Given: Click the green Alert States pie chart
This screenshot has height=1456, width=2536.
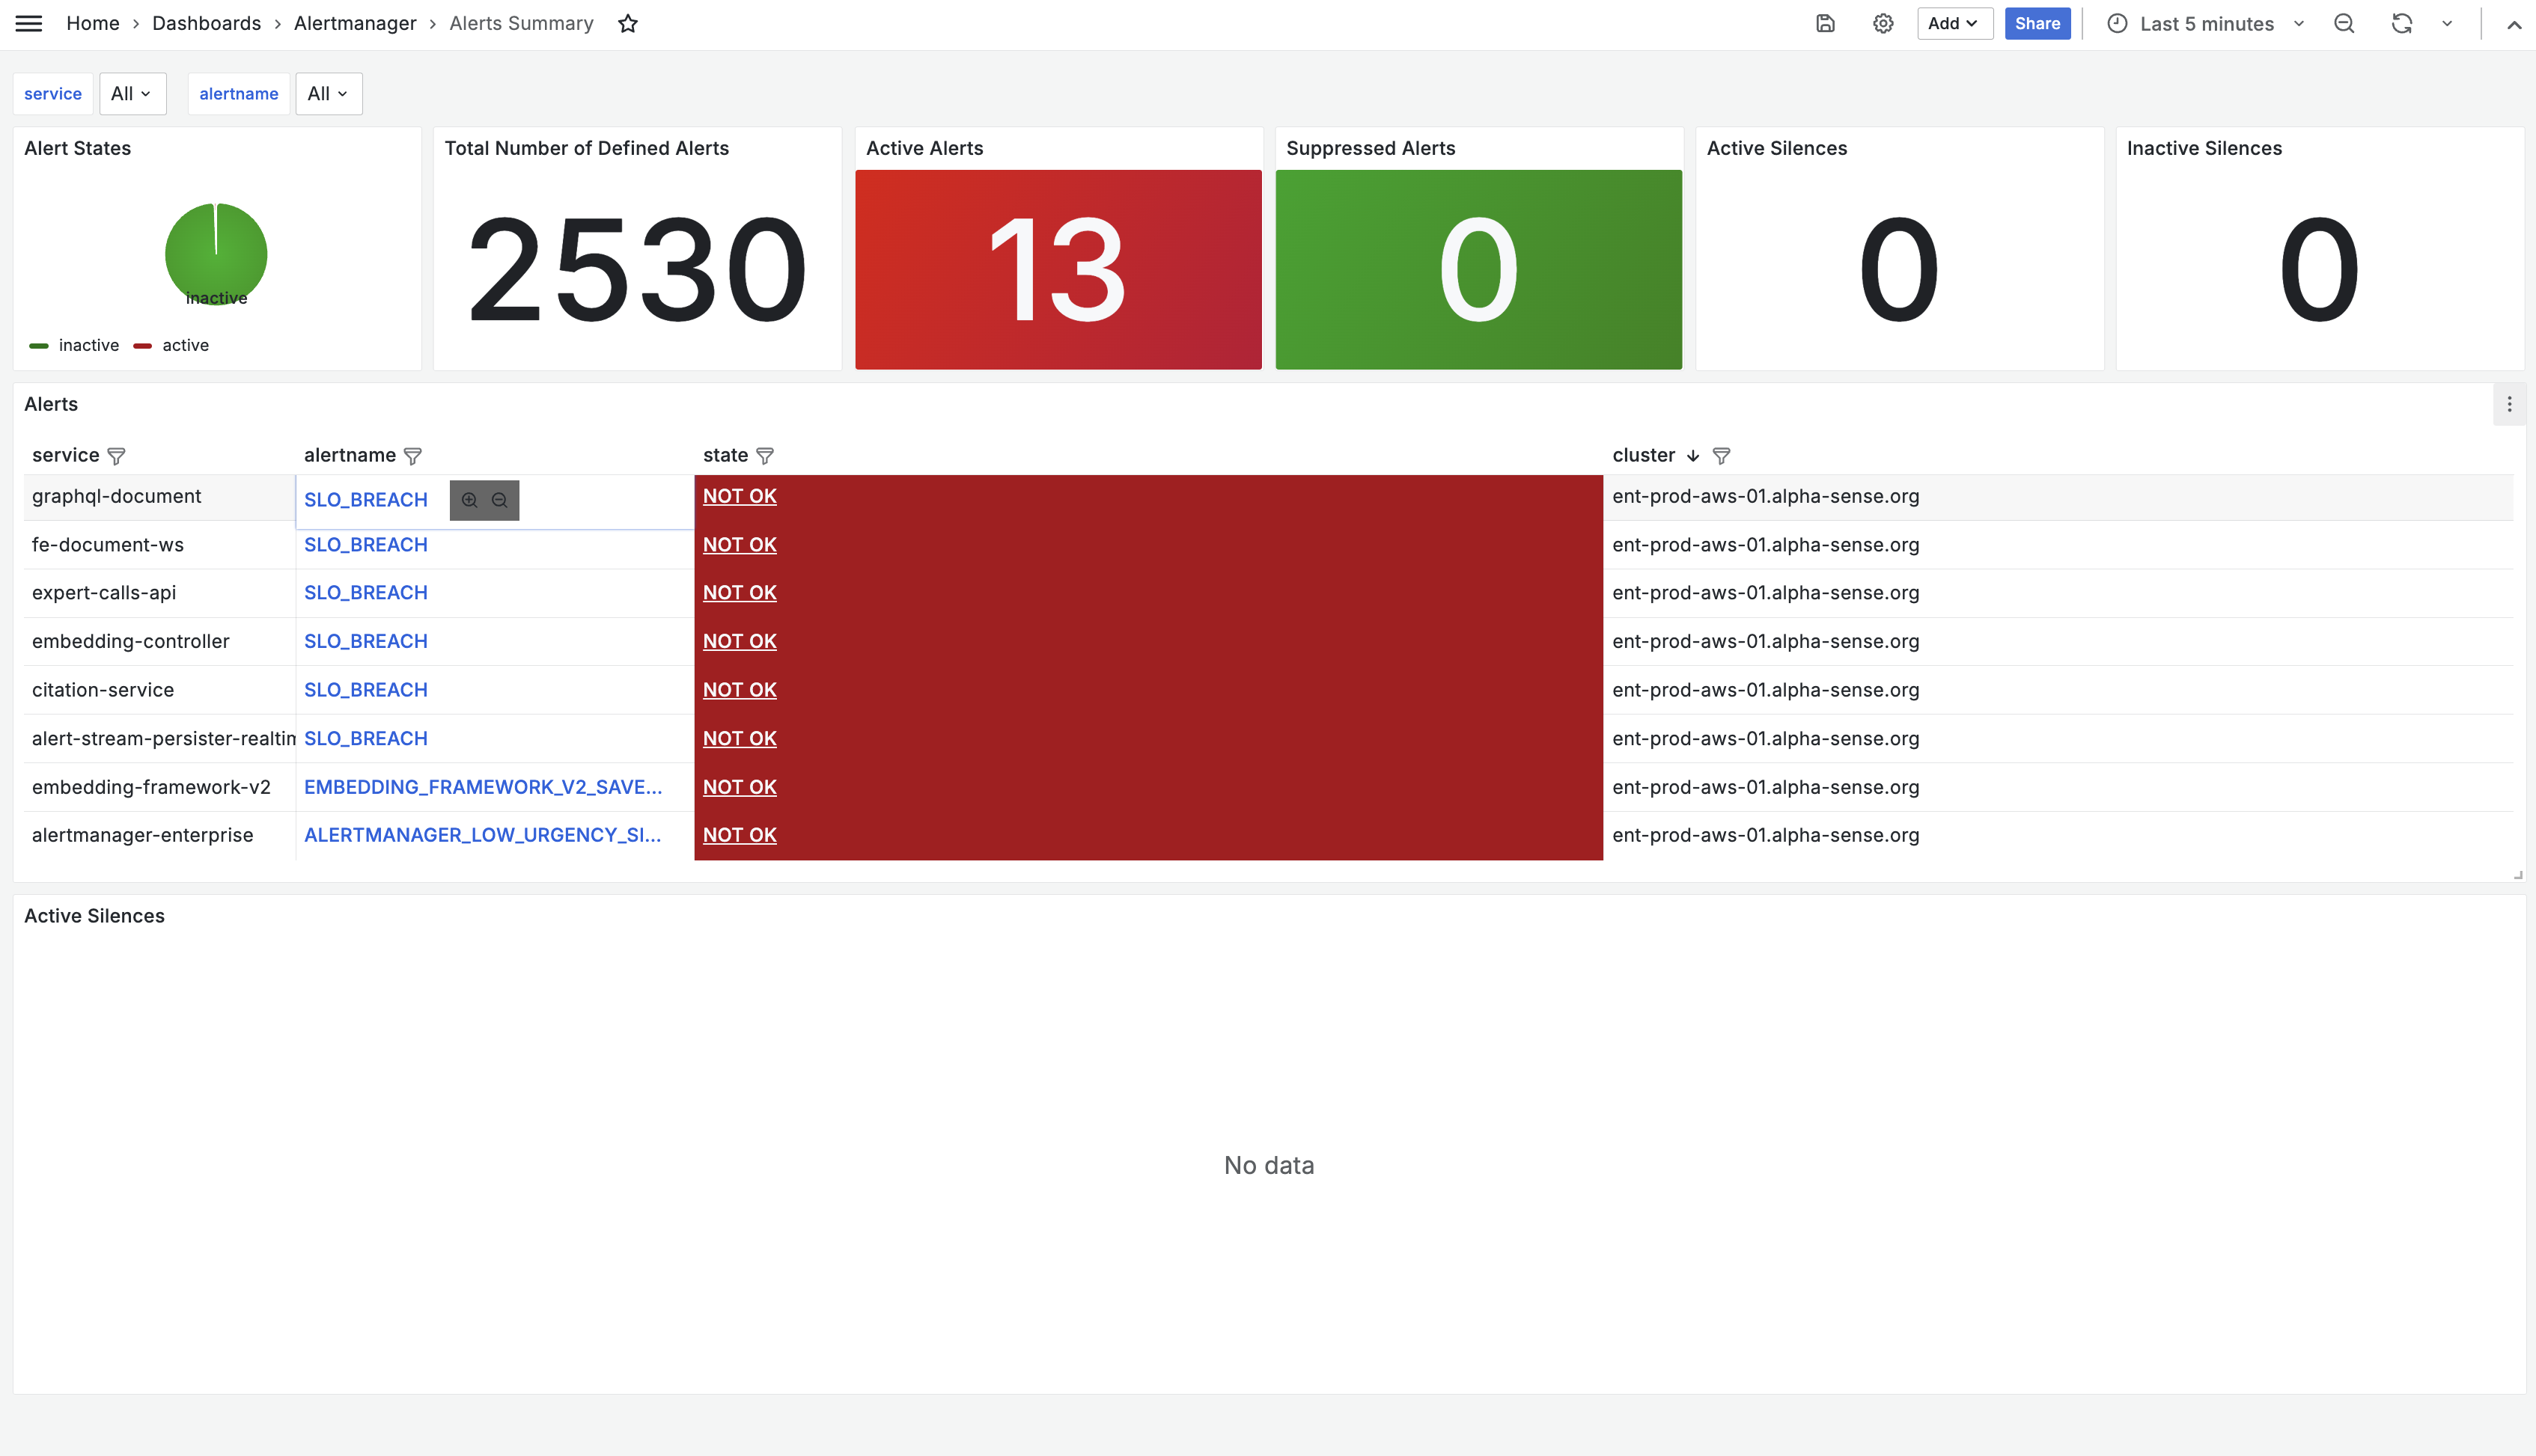Looking at the screenshot, I should 216,254.
